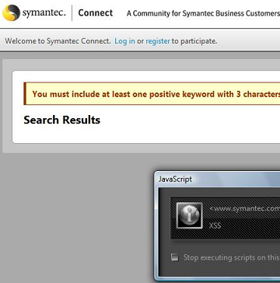Click the XSS text in the dialog
Image resolution: width=280 pixels, height=283 pixels.
coord(215,225)
